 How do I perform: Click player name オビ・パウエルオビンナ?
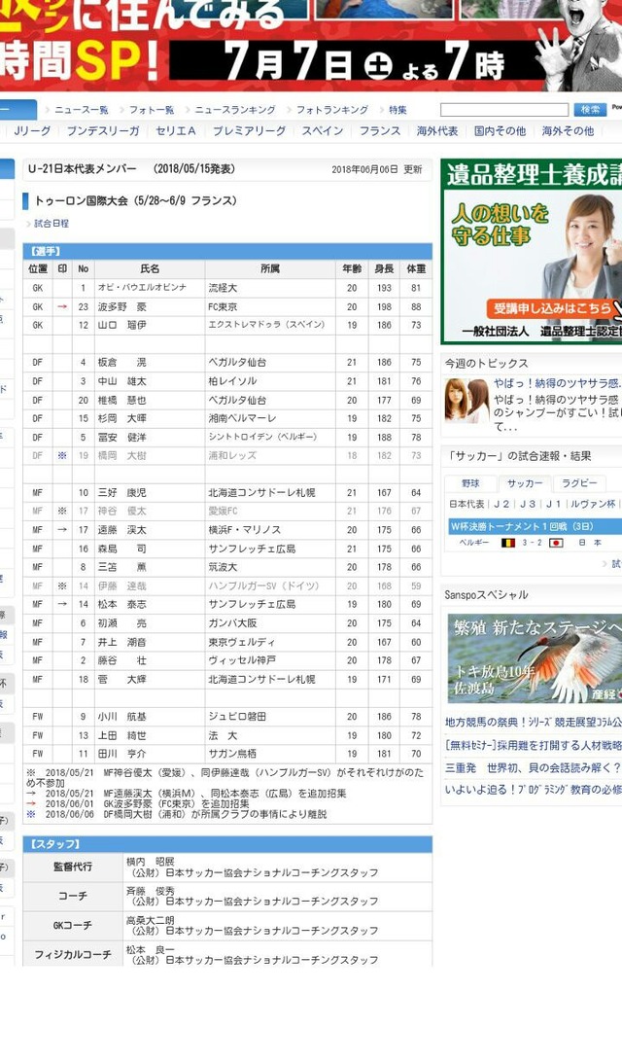click(142, 288)
